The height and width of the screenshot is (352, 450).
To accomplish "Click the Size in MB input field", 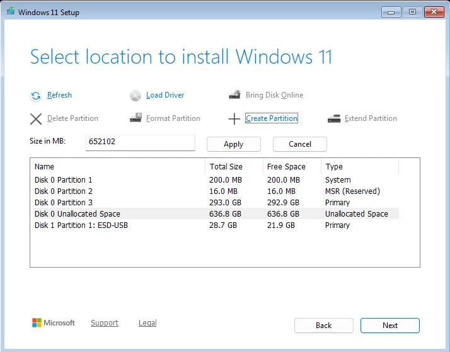I will (140, 143).
